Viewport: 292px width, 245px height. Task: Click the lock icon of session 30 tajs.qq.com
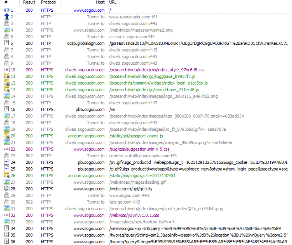coord(7,202)
